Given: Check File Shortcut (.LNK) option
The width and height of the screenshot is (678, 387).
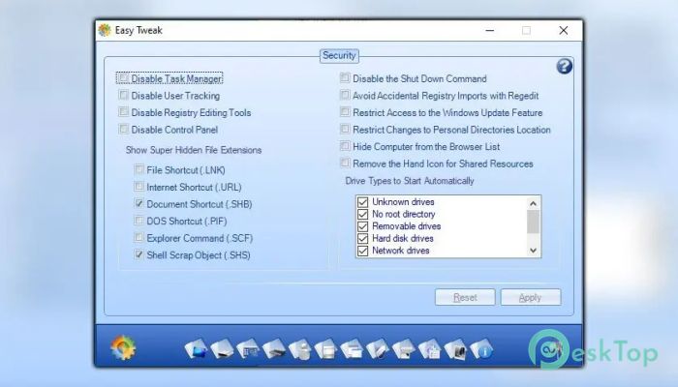Looking at the screenshot, I should 139,169.
